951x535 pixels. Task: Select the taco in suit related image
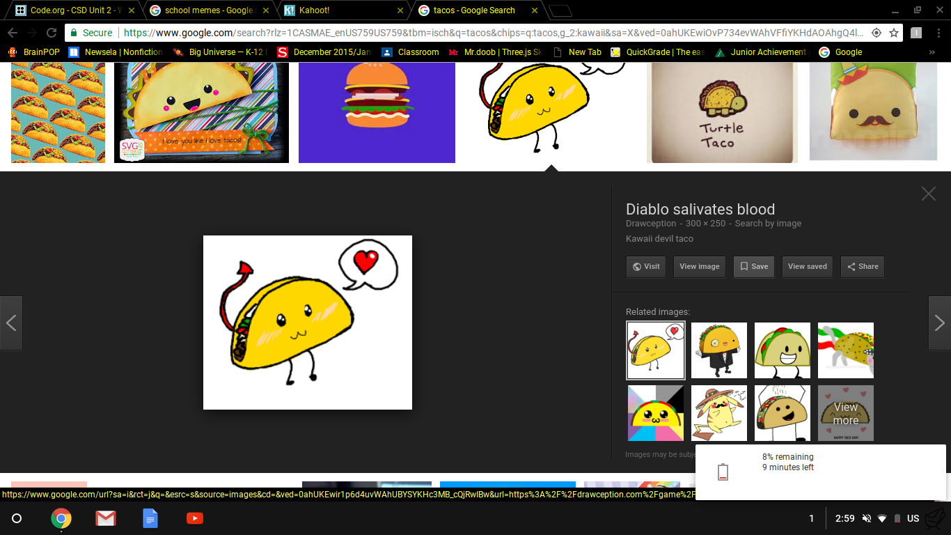tap(719, 350)
